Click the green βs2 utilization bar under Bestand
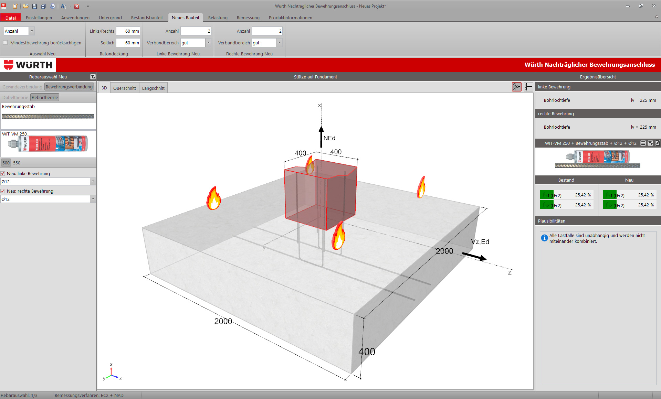The image size is (661, 399). click(547, 205)
